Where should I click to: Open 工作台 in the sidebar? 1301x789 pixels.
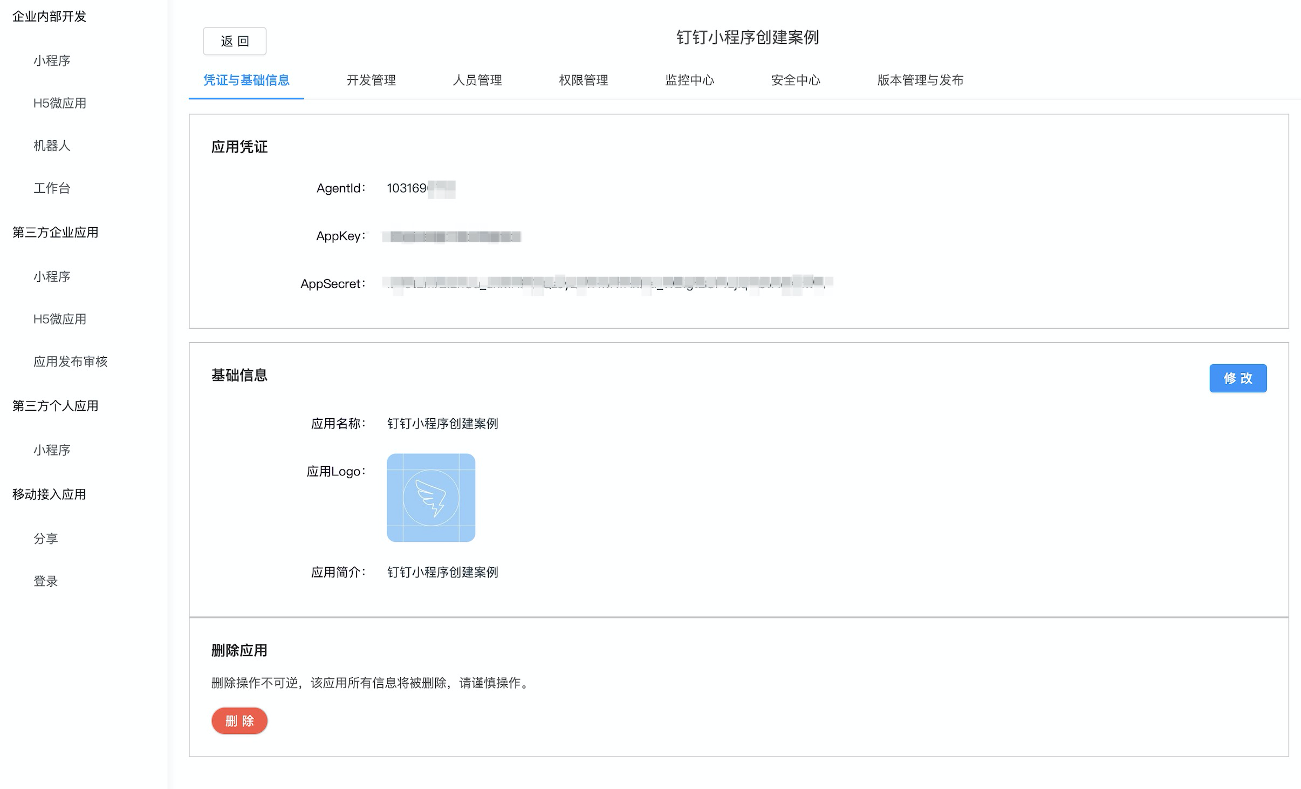coord(52,188)
